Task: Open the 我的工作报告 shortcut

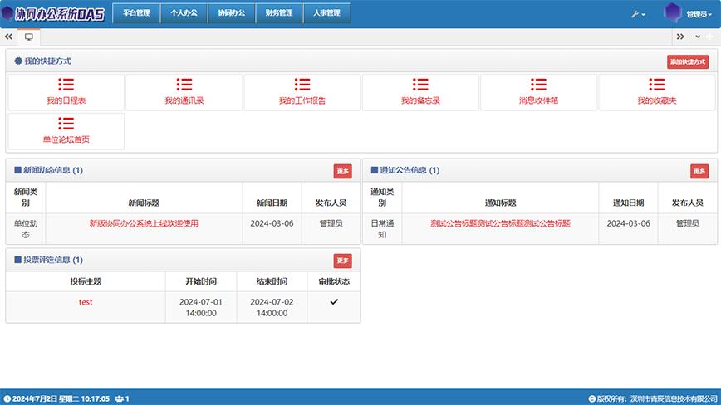Action: pyautogui.click(x=302, y=92)
